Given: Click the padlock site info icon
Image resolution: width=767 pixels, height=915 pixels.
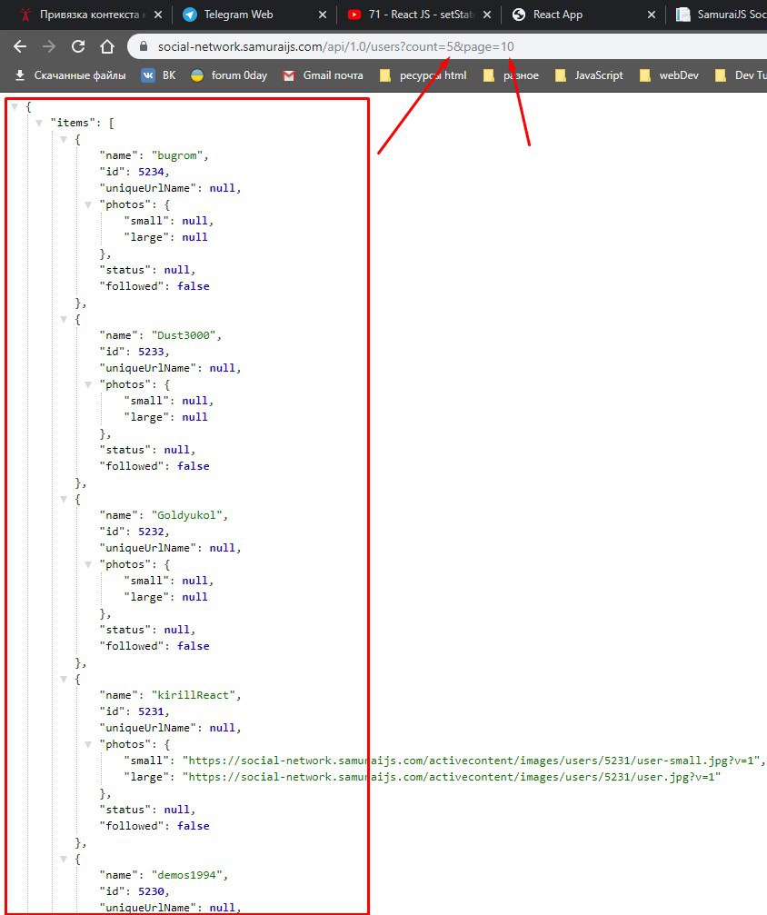Looking at the screenshot, I should point(144,46).
